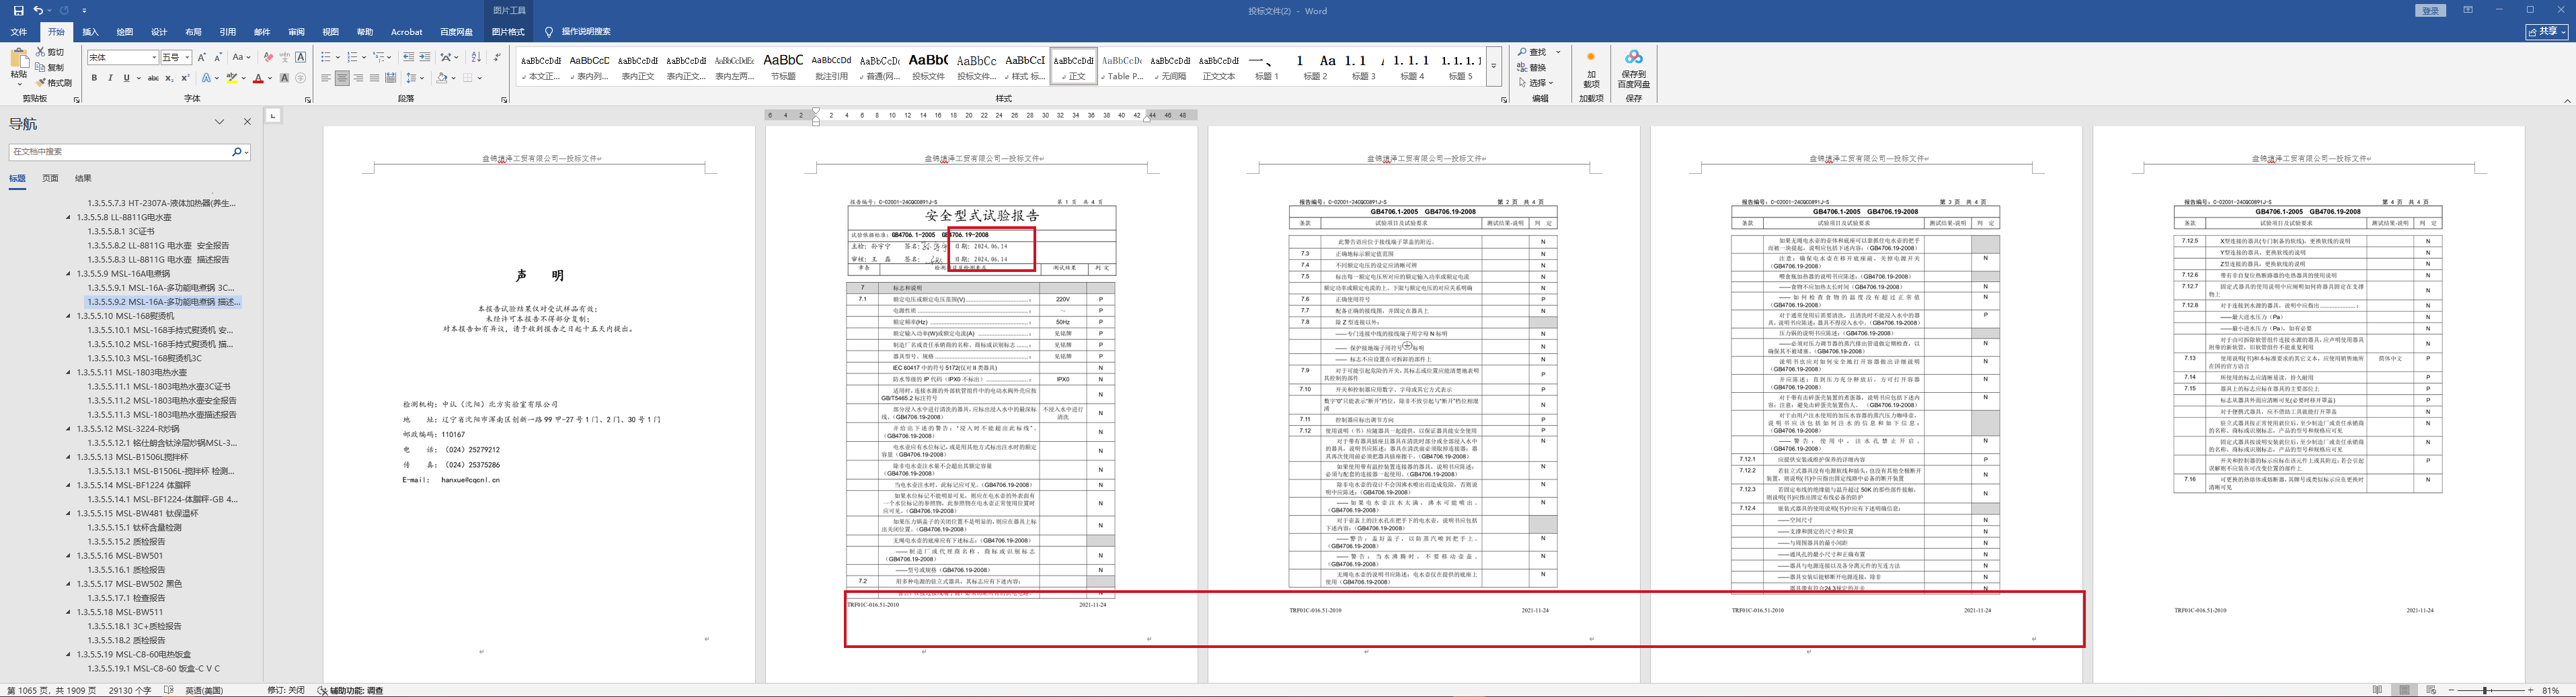Image resolution: width=2576 pixels, height=697 pixels.
Task: Clear all formatting with eraser icon
Action: click(x=268, y=58)
